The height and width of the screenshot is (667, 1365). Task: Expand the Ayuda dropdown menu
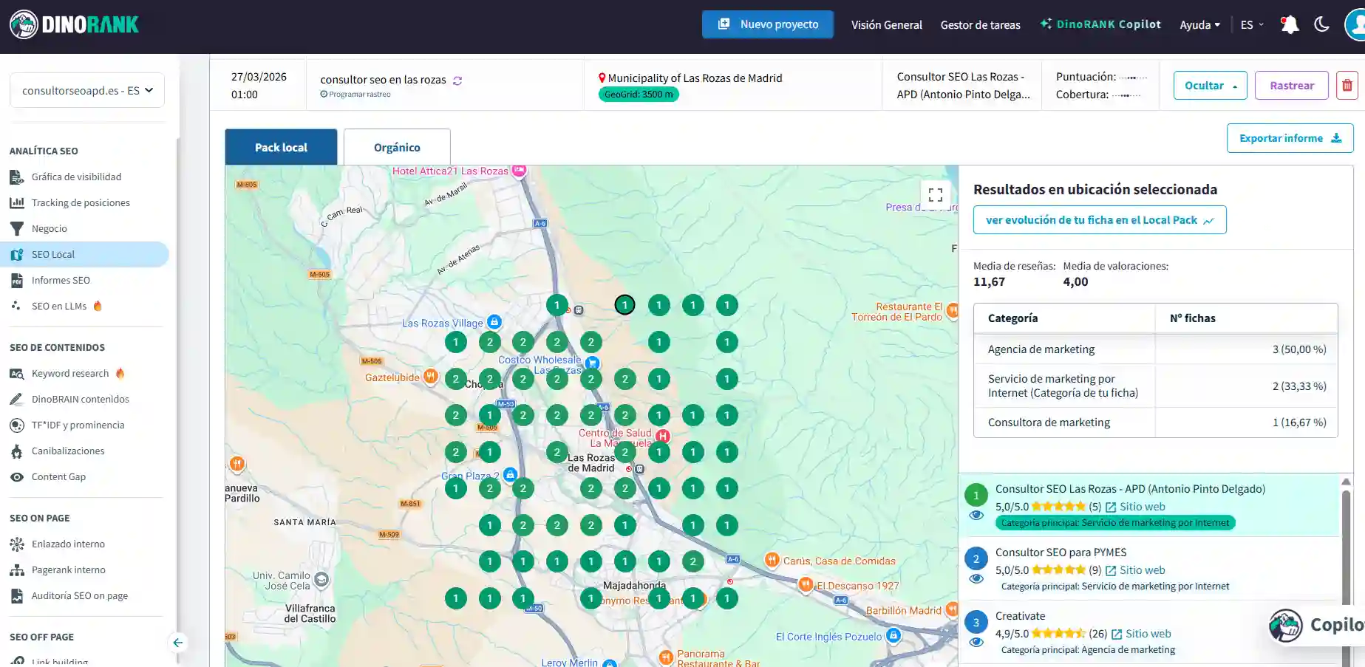point(1199,24)
